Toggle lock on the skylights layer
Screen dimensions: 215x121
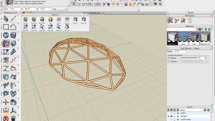coord(175,116)
